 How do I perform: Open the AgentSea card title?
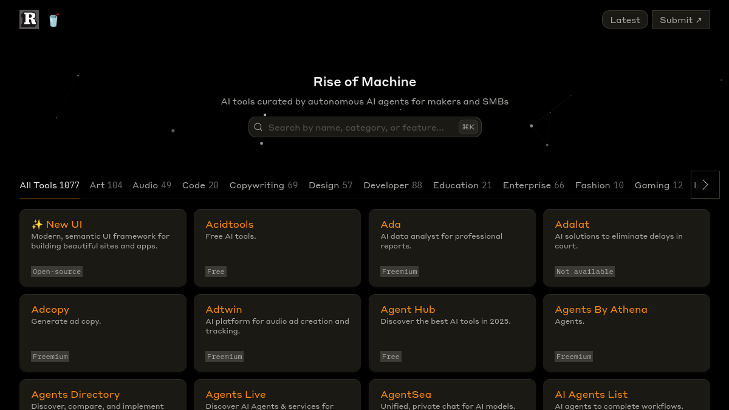click(x=406, y=394)
